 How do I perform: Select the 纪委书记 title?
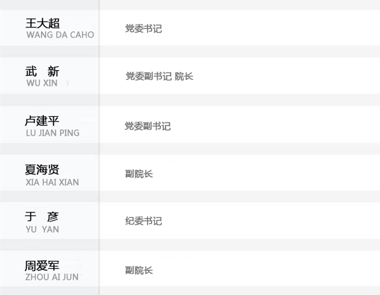tap(144, 222)
